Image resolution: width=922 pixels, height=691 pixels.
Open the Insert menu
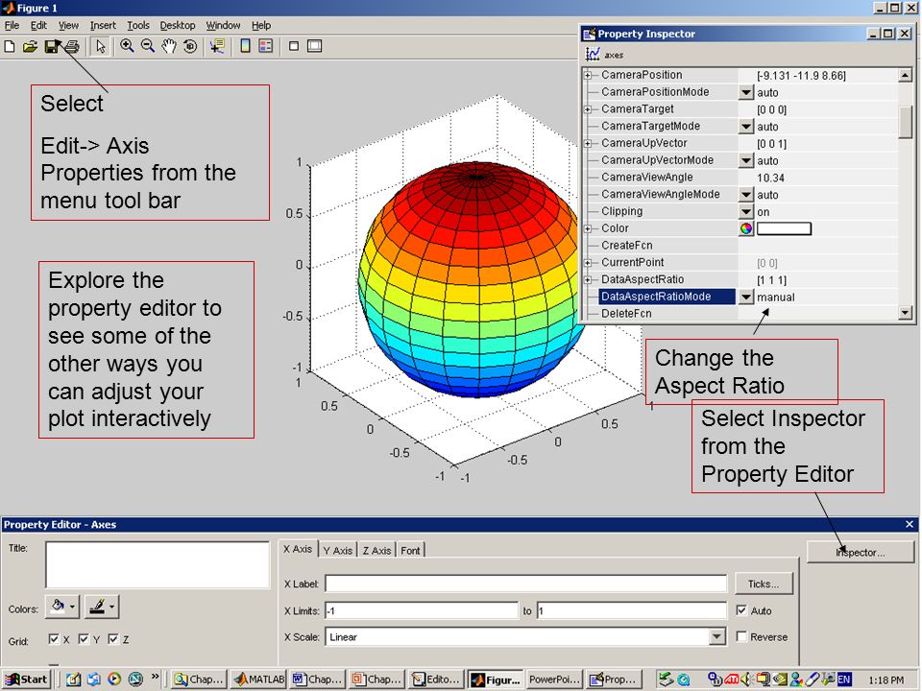click(x=103, y=25)
